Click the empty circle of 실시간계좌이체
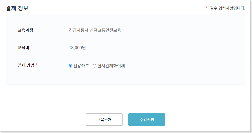This screenshot has height=133, width=252. pos(95,66)
